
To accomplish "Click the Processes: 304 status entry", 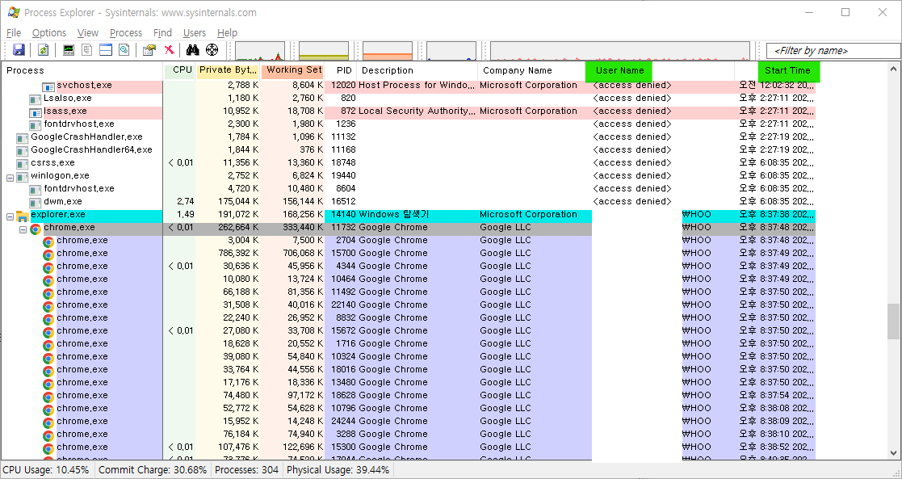I will 247,470.
